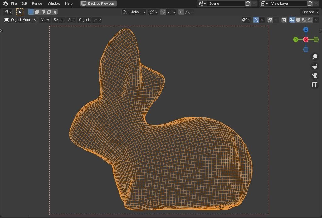Click the Blender logo menu icon
The height and width of the screenshot is (218, 322).
[6, 3]
